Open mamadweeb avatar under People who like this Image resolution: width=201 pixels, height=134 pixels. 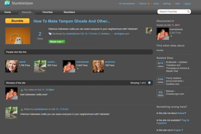[x=69, y=66]
